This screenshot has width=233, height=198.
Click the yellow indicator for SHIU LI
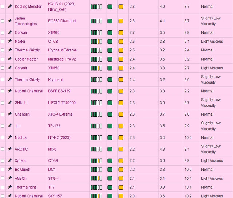tap(121, 103)
